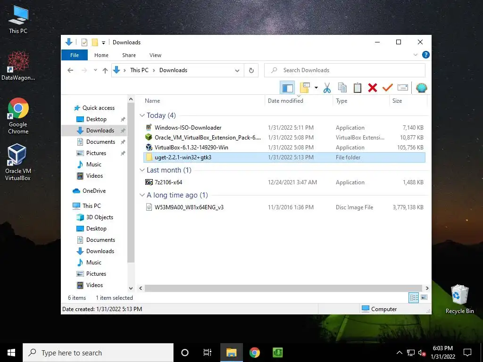483x362 pixels.
Task: Click the Search Downloads field
Action: [x=345, y=70]
